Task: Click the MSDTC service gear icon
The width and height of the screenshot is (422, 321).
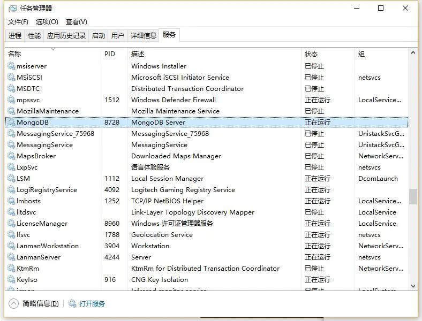Action: point(11,88)
